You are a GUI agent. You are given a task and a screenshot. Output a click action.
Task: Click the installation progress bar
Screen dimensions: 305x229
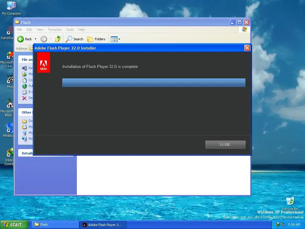(x=154, y=83)
